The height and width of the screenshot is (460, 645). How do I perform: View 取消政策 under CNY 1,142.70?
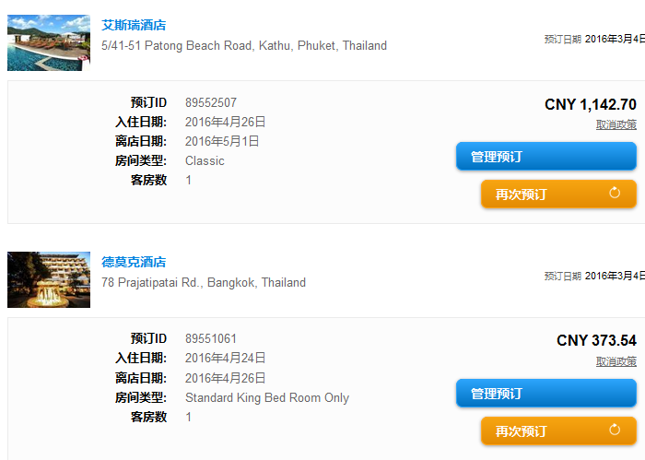[x=616, y=124]
